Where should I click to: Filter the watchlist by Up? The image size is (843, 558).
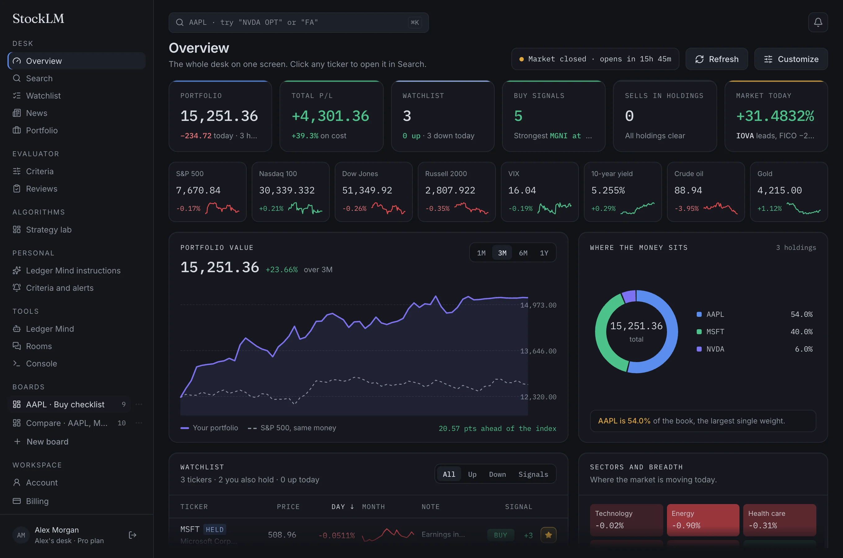tap(472, 474)
